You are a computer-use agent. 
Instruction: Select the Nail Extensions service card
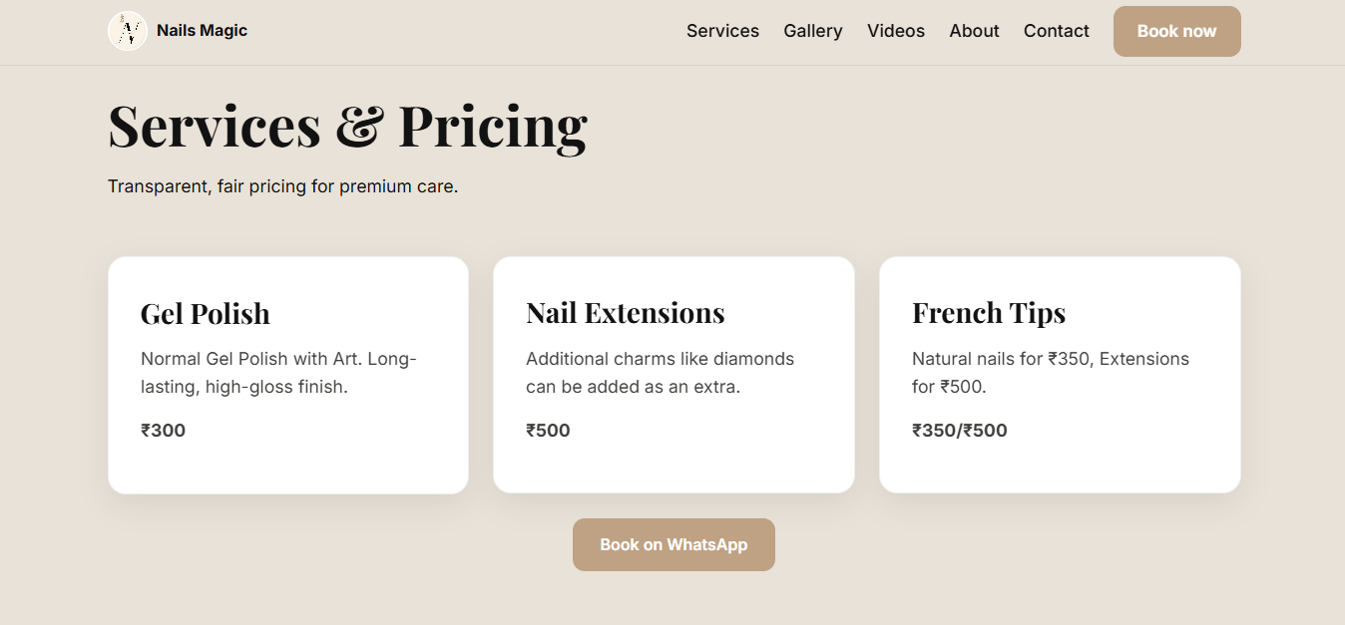point(673,374)
